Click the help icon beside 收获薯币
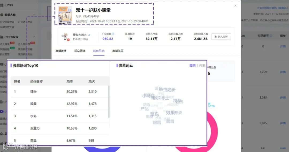The image size is (289, 152). coord(271,36)
